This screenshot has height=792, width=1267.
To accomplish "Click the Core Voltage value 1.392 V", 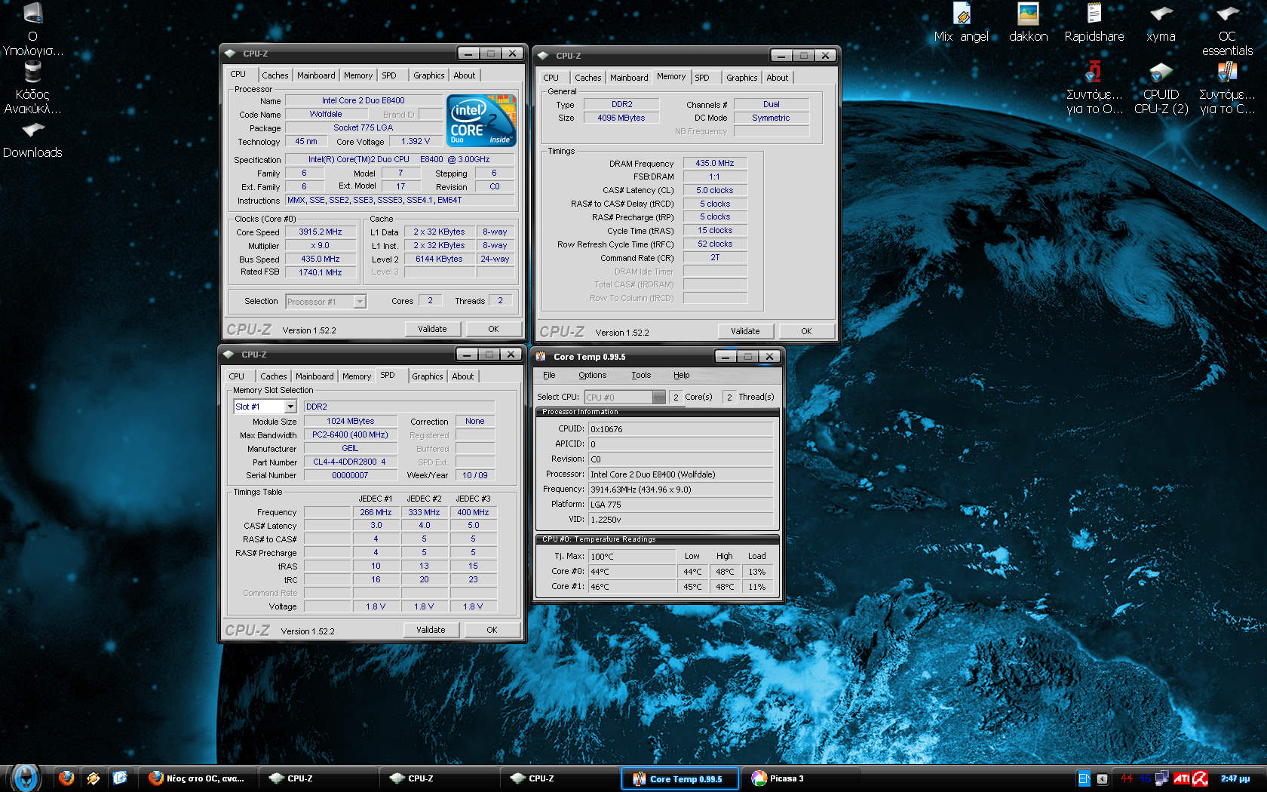I will pyautogui.click(x=416, y=141).
